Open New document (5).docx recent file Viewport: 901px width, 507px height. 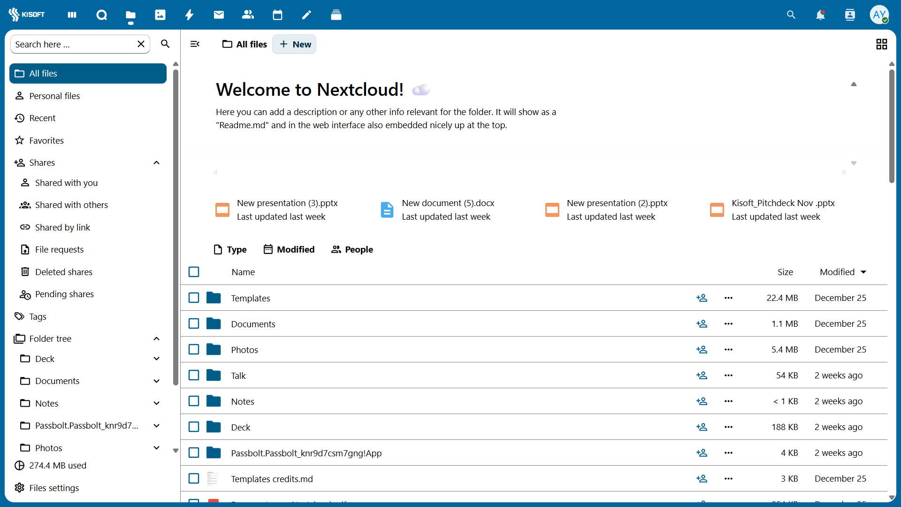coord(437,210)
